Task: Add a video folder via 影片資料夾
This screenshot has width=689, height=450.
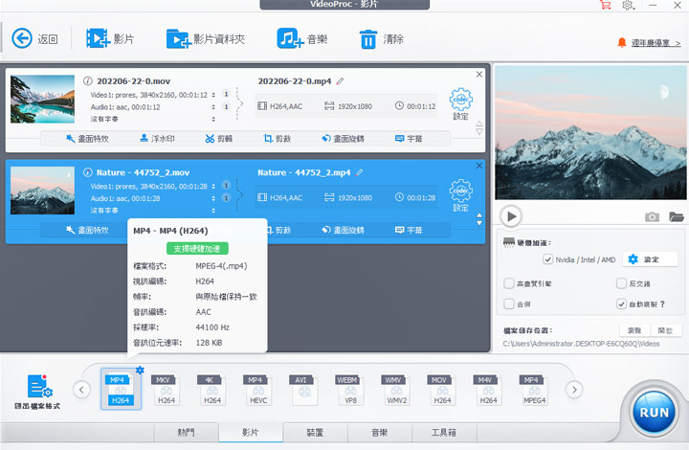Action: point(178,38)
